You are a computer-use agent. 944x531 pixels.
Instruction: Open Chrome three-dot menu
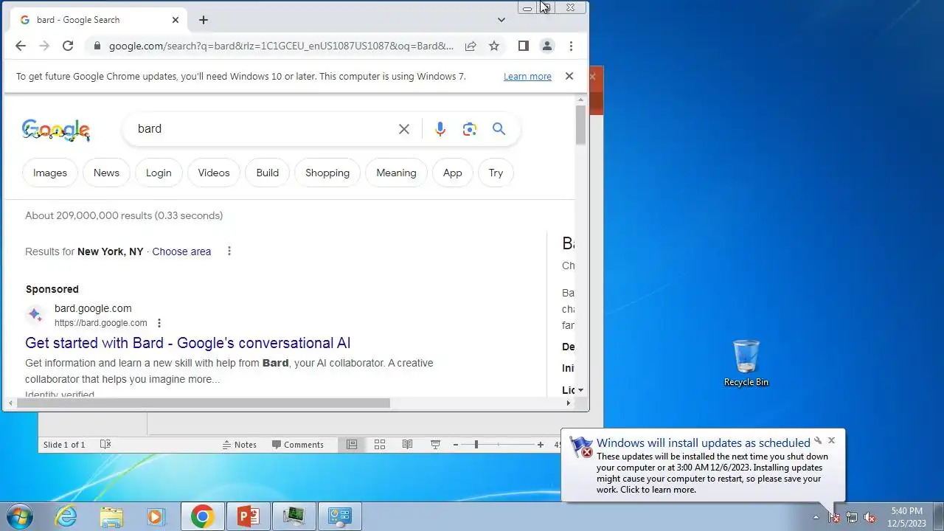coord(571,46)
